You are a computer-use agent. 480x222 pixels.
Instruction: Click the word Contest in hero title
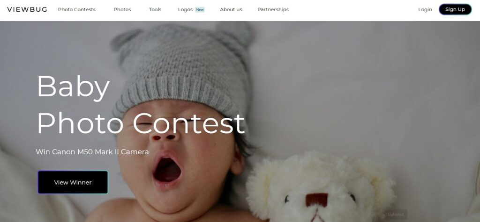click(189, 123)
